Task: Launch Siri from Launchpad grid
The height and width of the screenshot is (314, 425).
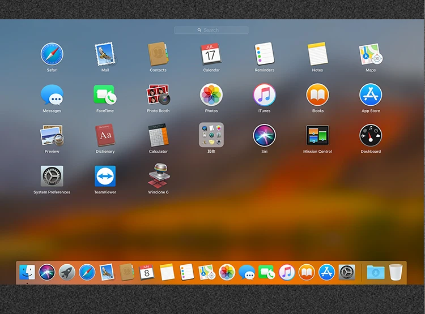Action: pyautogui.click(x=264, y=136)
